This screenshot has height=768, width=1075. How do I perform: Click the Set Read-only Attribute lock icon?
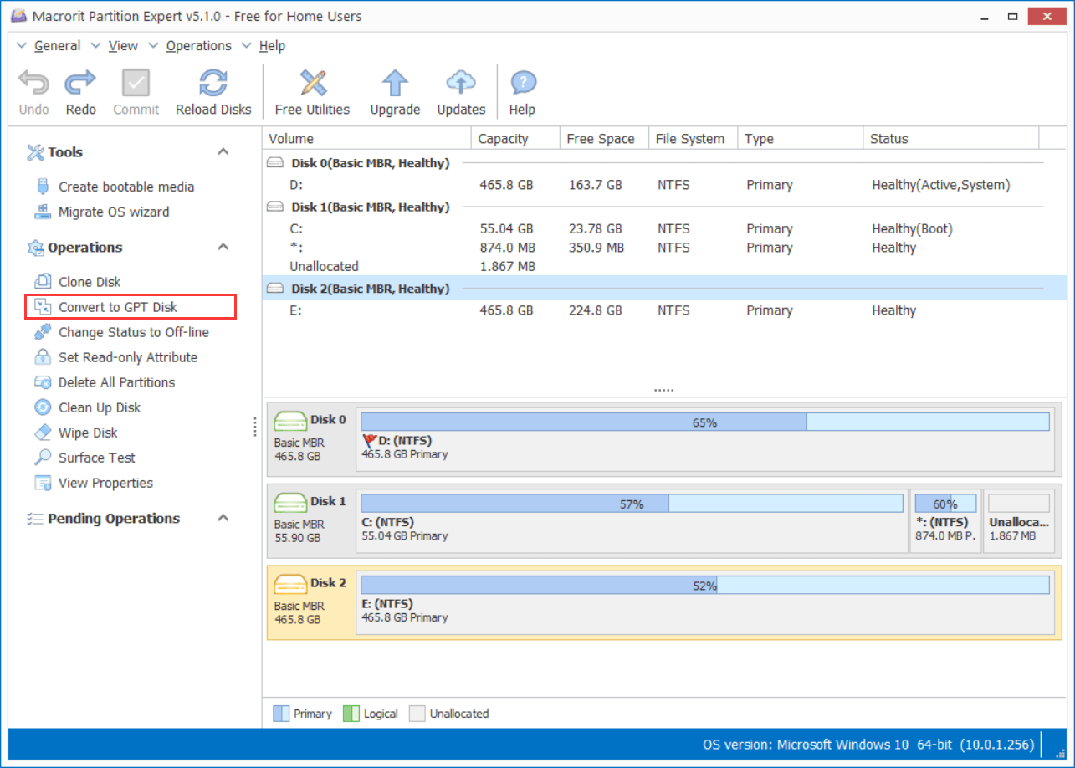(43, 357)
